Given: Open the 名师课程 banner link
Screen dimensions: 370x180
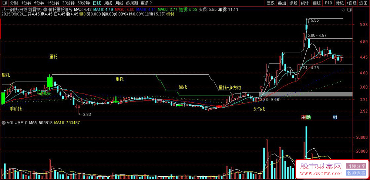Looking at the screenshot, I should click(356, 173).
